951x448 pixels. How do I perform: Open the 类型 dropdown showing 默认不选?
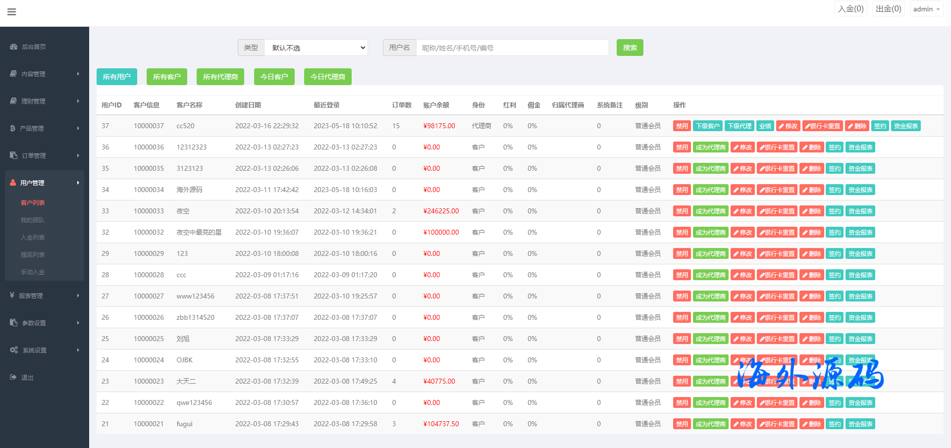[316, 48]
